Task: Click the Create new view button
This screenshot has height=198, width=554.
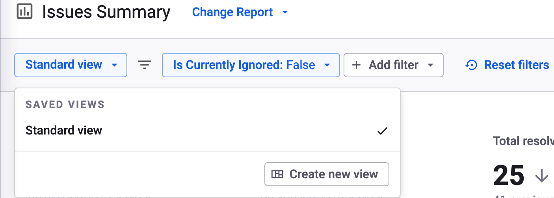Action: [327, 174]
